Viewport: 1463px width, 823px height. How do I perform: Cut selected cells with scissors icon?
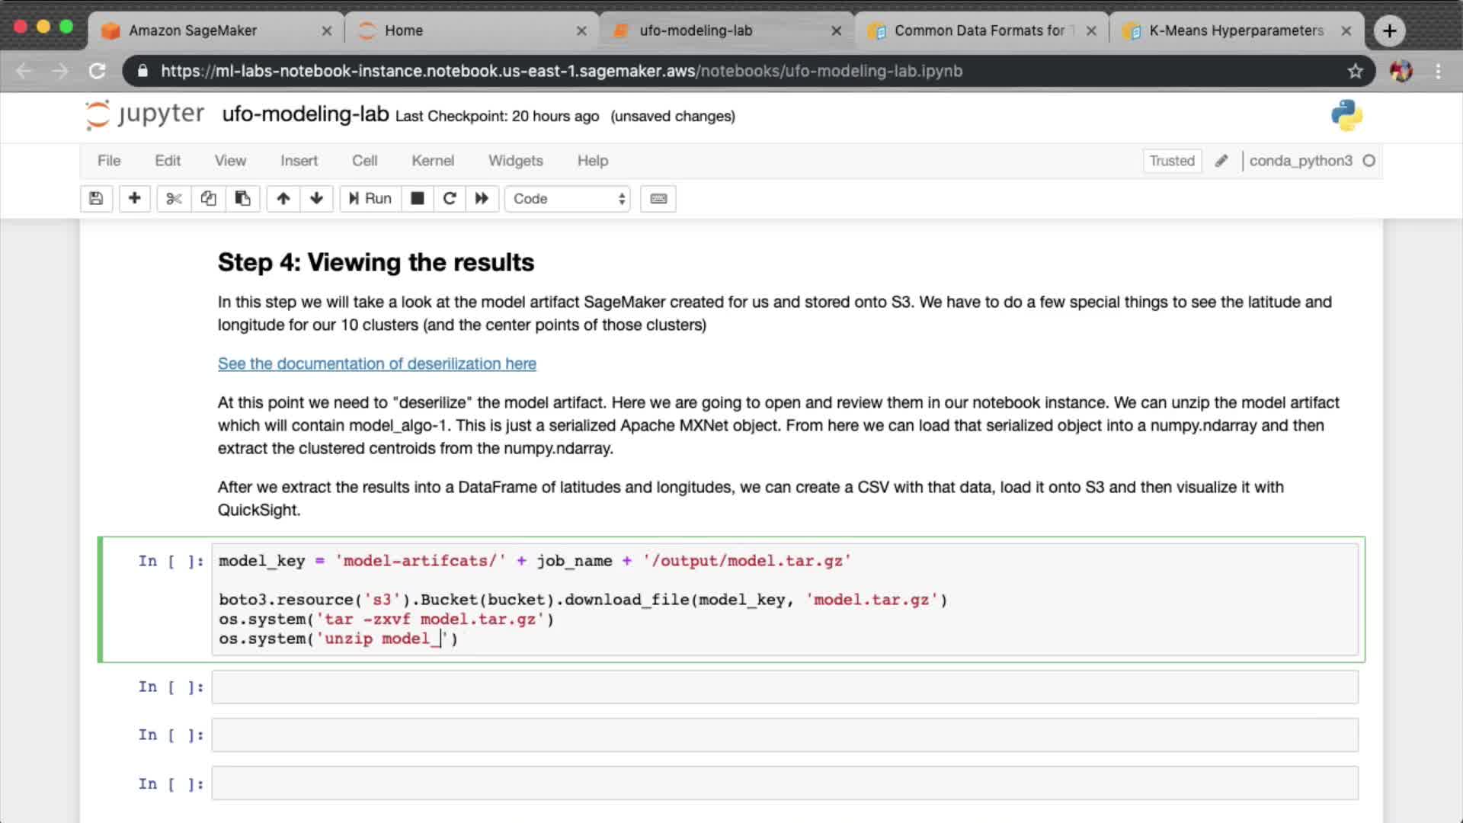tap(174, 199)
